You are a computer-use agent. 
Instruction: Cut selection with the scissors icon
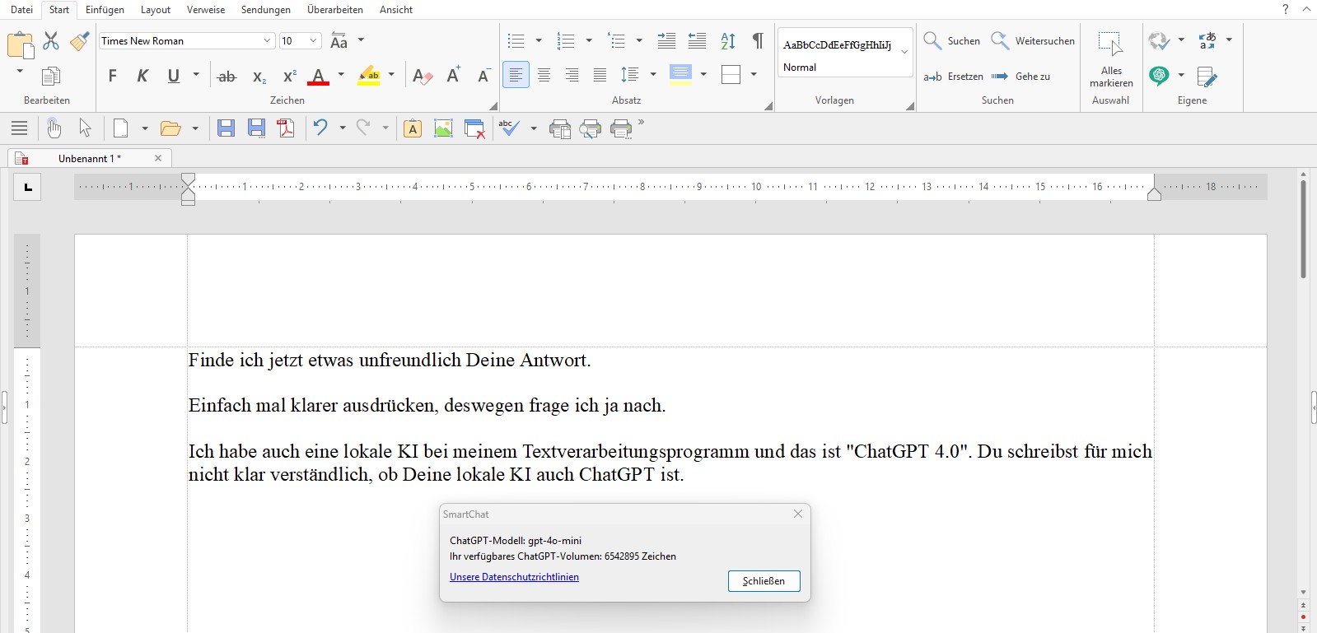point(51,41)
